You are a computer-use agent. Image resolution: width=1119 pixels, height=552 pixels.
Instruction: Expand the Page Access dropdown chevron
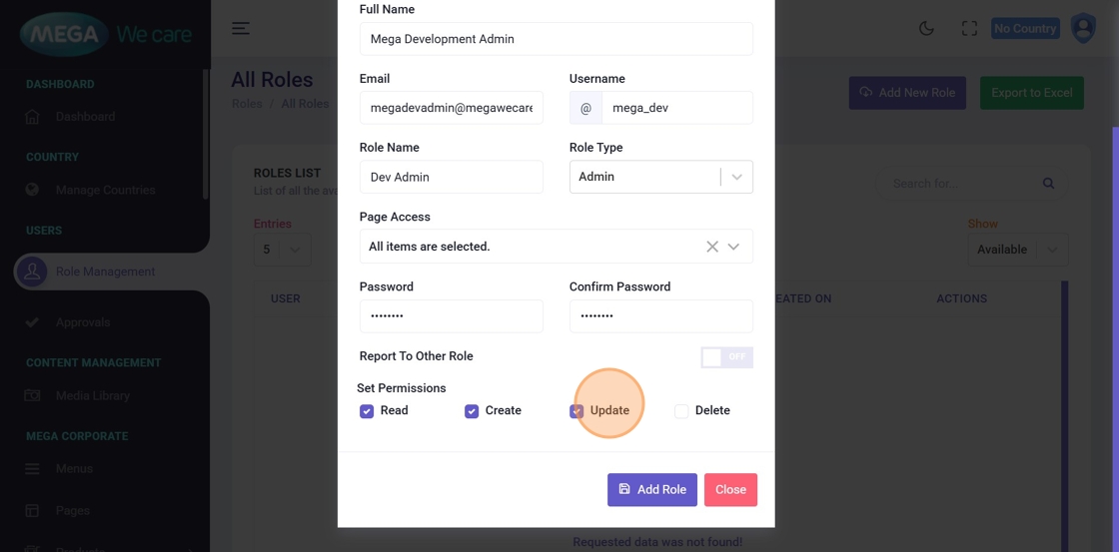(734, 247)
